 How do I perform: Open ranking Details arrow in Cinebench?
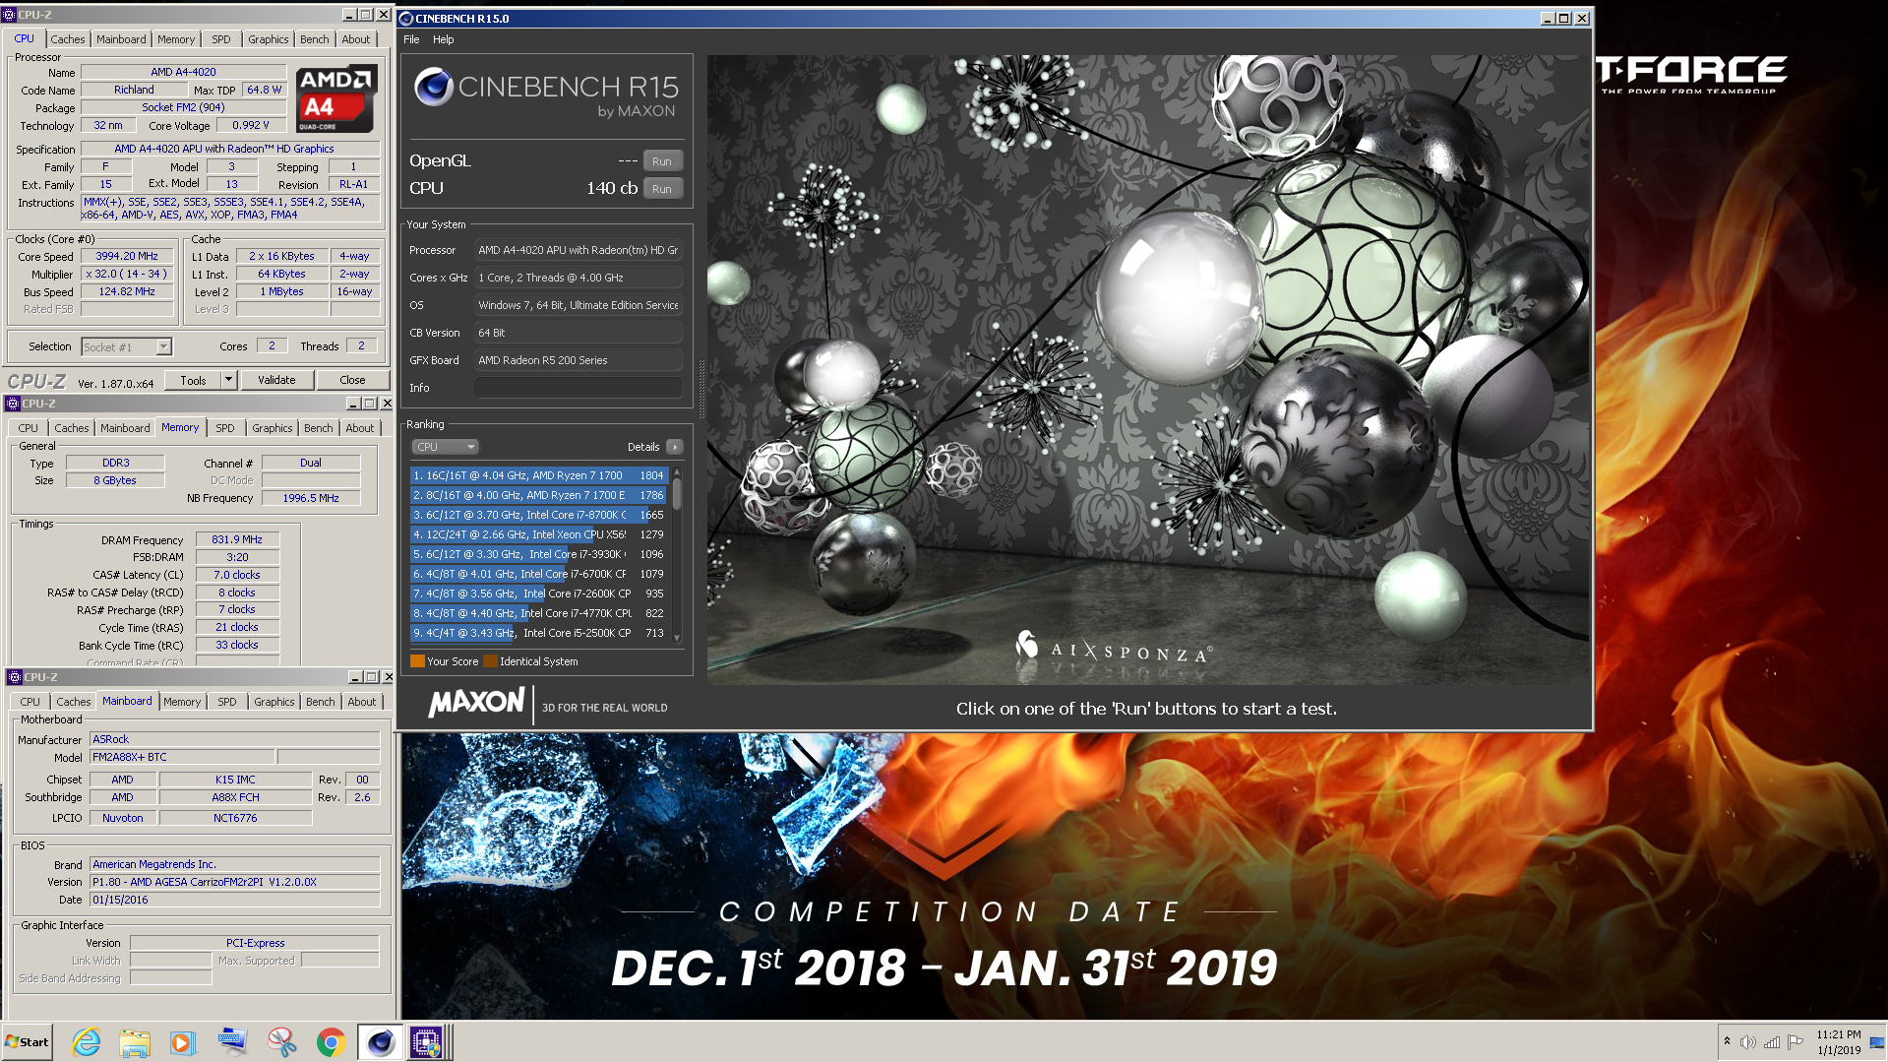pos(675,447)
